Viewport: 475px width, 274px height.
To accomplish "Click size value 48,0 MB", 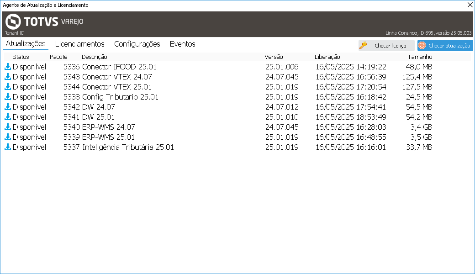I will tap(419, 67).
